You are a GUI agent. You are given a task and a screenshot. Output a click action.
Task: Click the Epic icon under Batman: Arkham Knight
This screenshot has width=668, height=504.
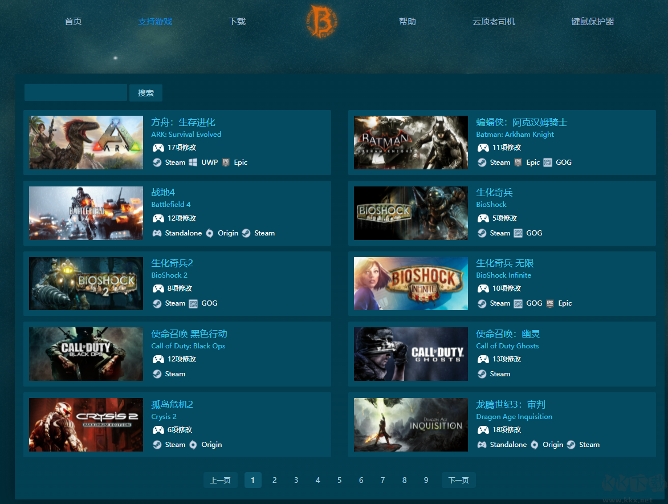pyautogui.click(x=518, y=162)
